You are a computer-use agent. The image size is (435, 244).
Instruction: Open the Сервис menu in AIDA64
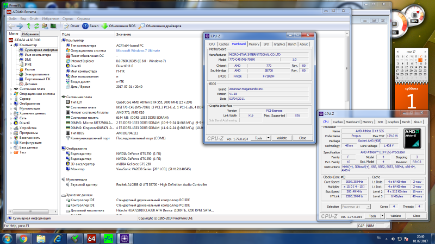pos(68,18)
